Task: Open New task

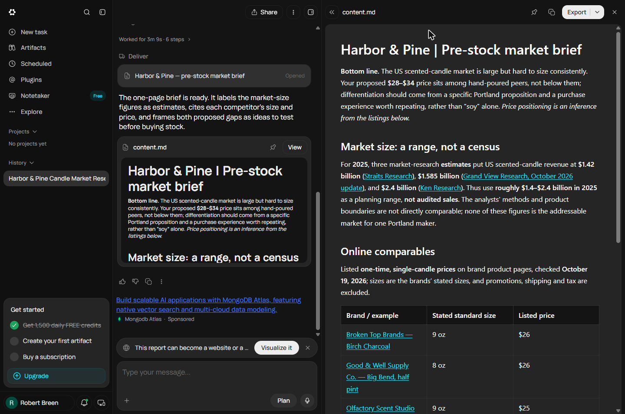Action: (x=56, y=32)
